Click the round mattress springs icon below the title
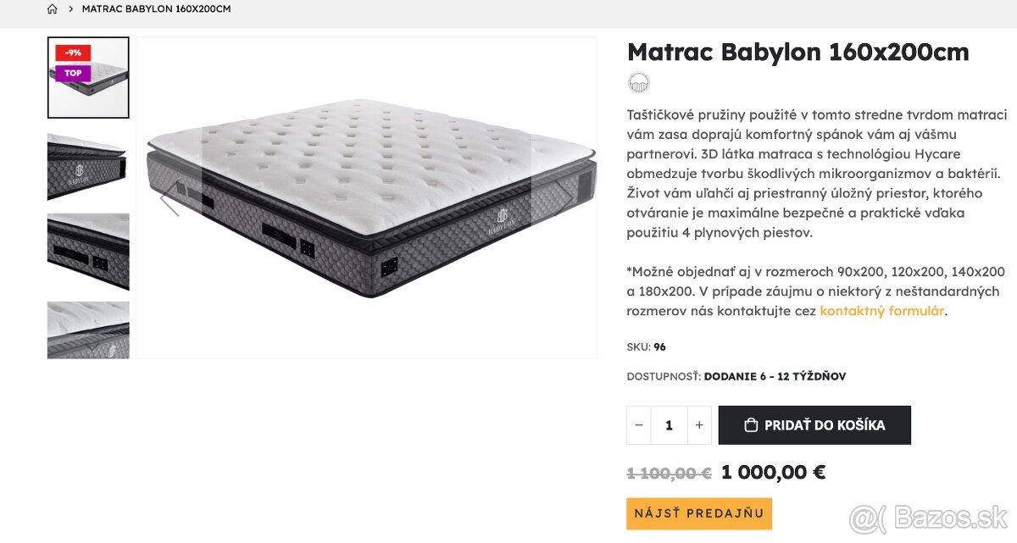1017x543 pixels. (x=638, y=82)
